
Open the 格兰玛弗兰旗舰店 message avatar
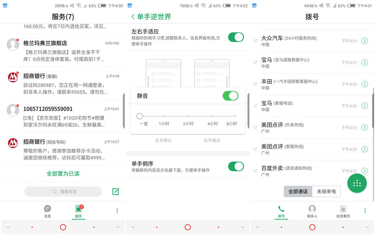point(13,44)
